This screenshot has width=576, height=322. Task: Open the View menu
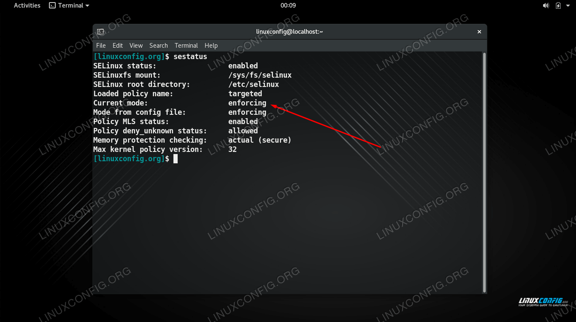click(136, 46)
